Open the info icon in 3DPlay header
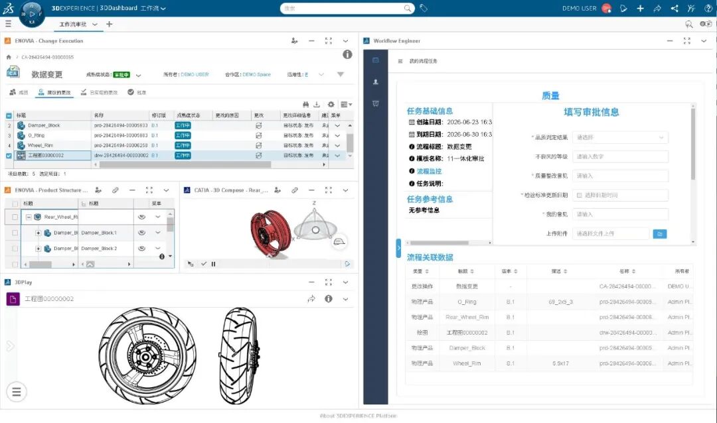The height and width of the screenshot is (423, 717). coord(329,299)
